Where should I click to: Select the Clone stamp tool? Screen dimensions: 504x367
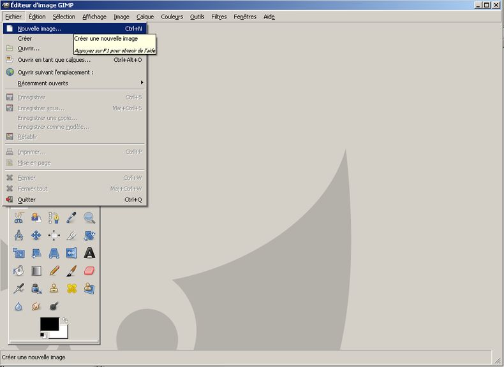(54, 289)
